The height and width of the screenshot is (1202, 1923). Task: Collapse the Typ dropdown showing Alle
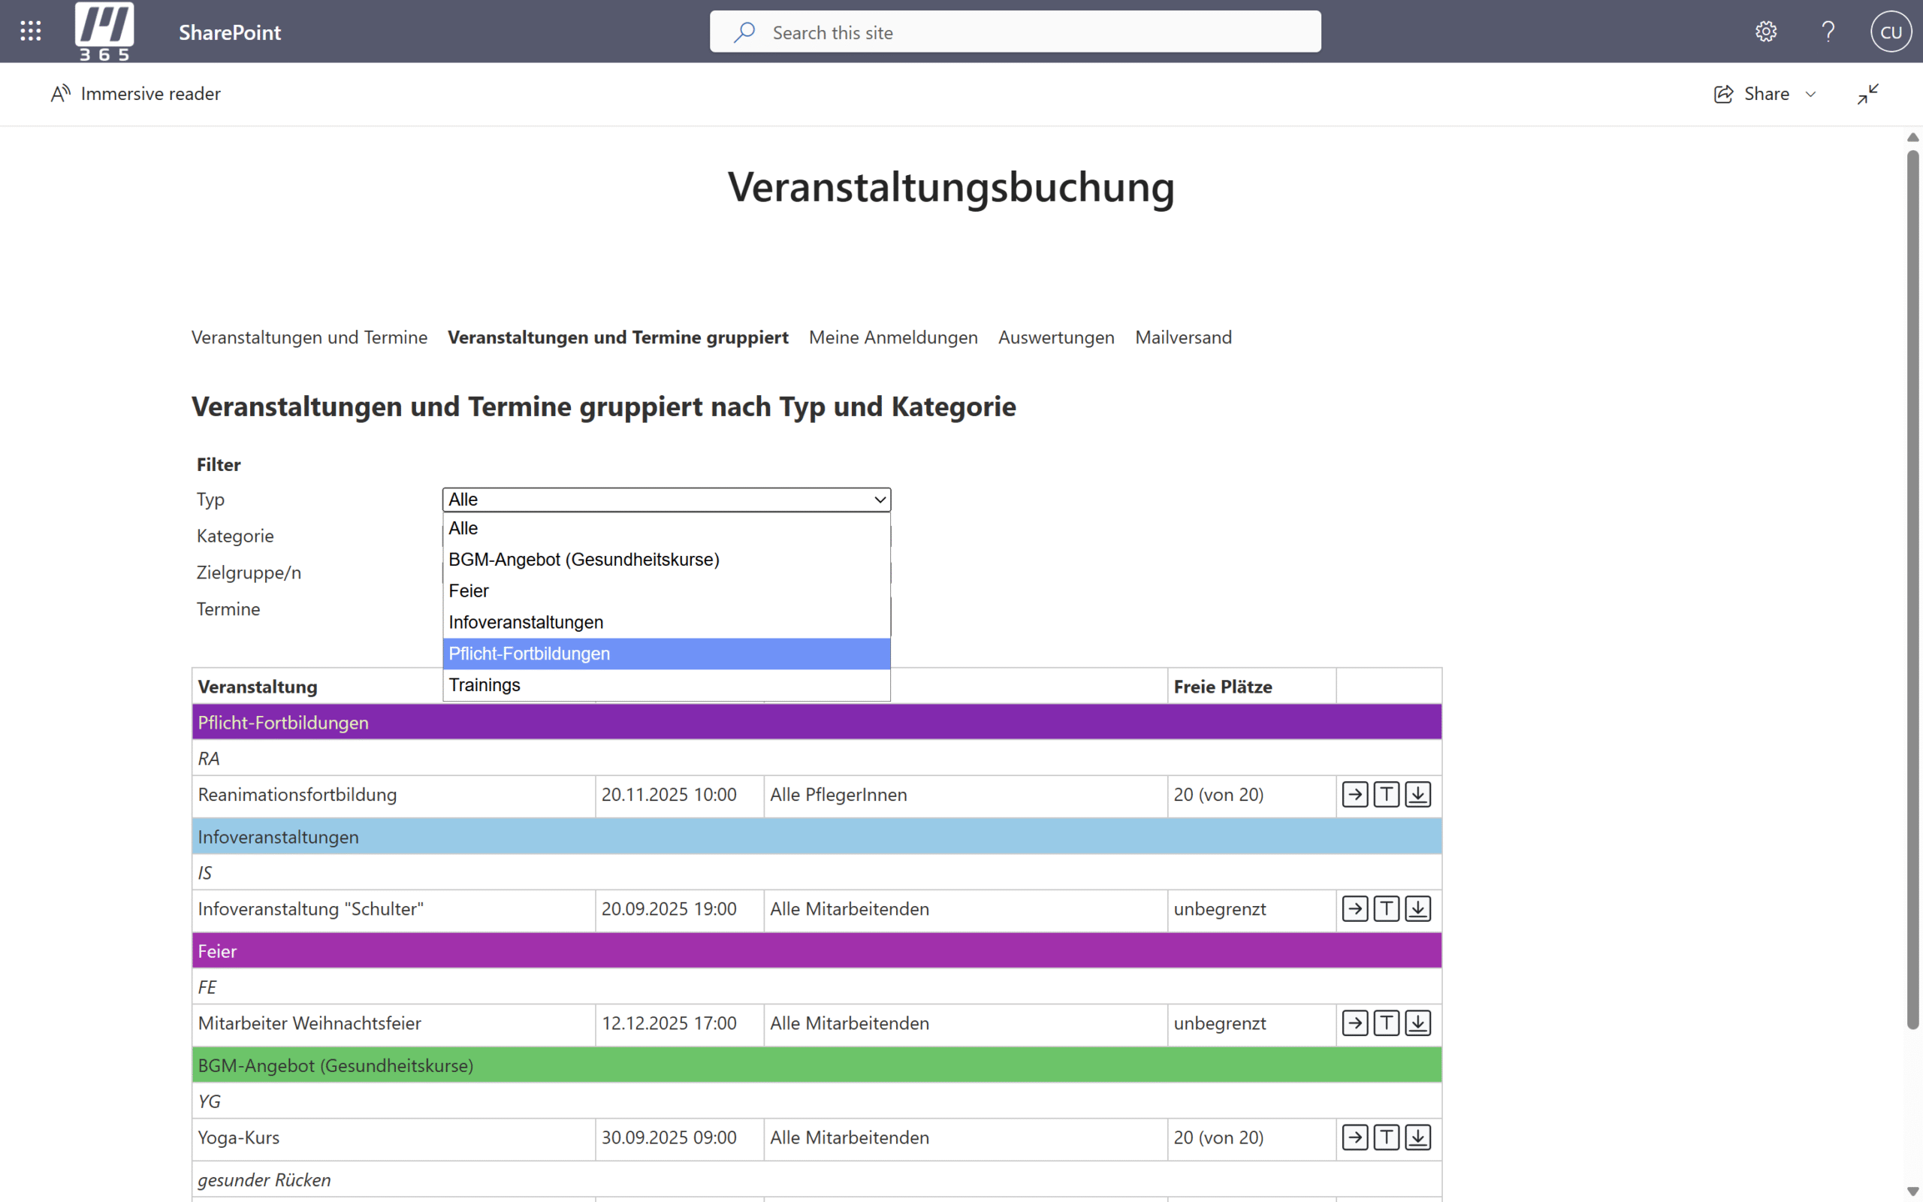(x=666, y=500)
